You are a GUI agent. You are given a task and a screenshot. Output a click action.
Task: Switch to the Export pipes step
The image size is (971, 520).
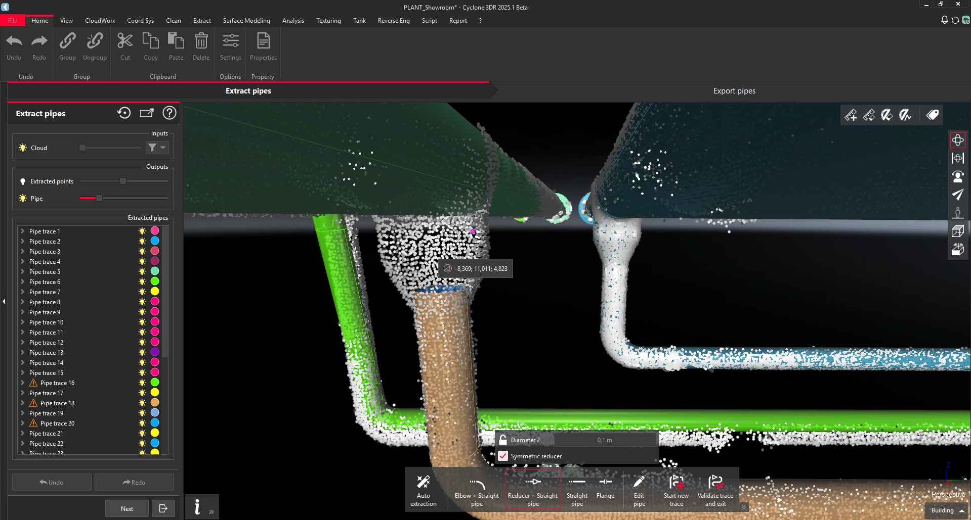click(x=734, y=91)
